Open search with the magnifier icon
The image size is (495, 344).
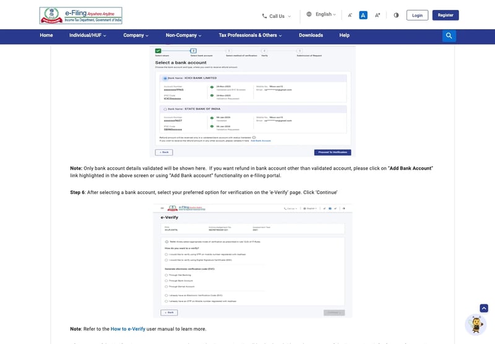tap(449, 36)
